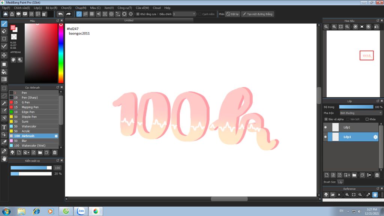Screen dimensions: 384x216
Task: Select the Eraser tool
Action: (x=4, y=31)
